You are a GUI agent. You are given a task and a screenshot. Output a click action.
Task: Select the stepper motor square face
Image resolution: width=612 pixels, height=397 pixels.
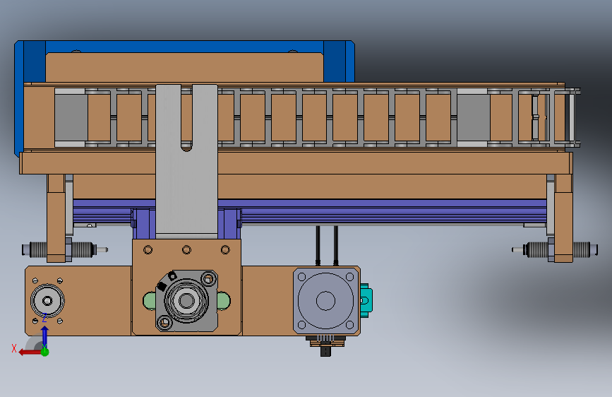[325, 301]
